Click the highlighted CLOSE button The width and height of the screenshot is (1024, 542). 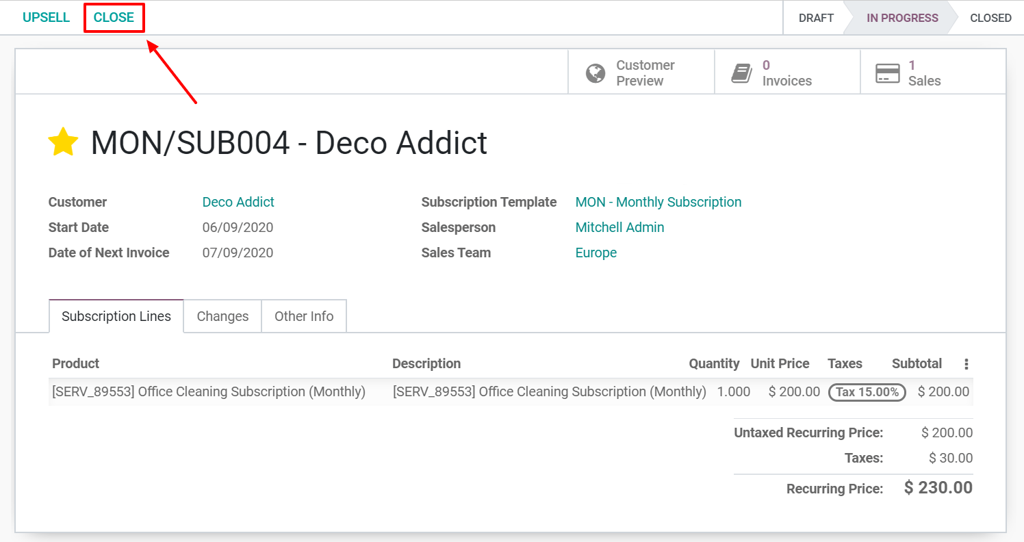tap(114, 17)
